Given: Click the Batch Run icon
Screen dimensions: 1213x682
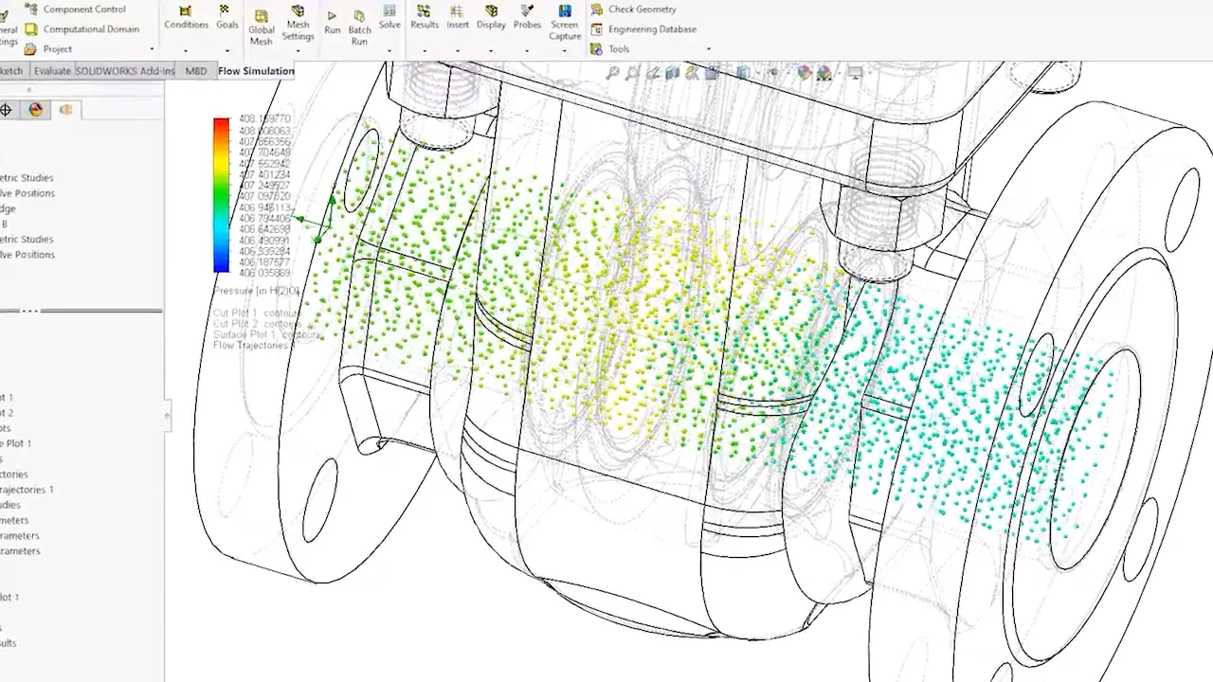Looking at the screenshot, I should coord(359,17).
